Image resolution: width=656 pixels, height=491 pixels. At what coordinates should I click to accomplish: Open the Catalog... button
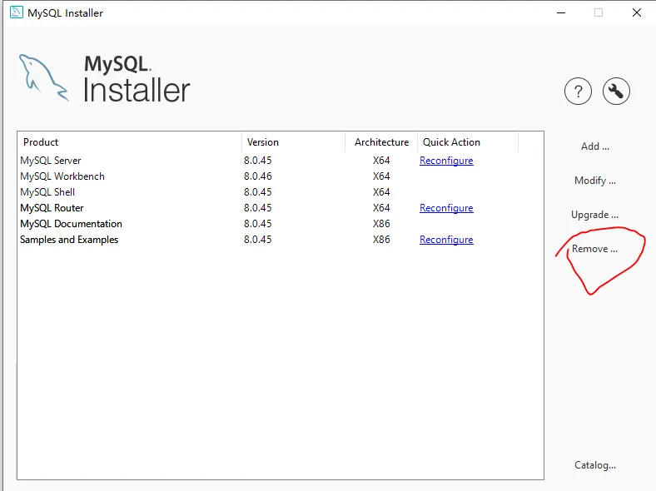point(595,465)
